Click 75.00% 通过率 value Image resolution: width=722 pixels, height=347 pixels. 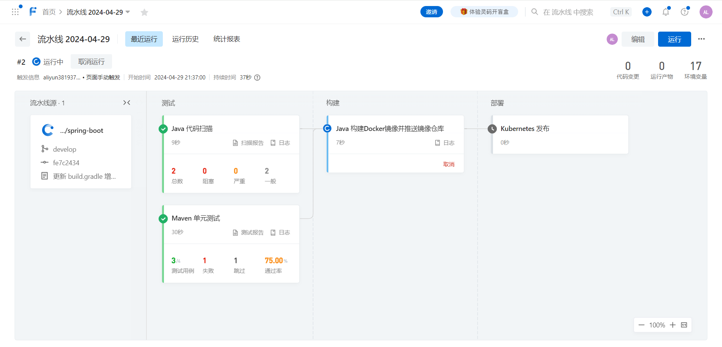pos(276,260)
